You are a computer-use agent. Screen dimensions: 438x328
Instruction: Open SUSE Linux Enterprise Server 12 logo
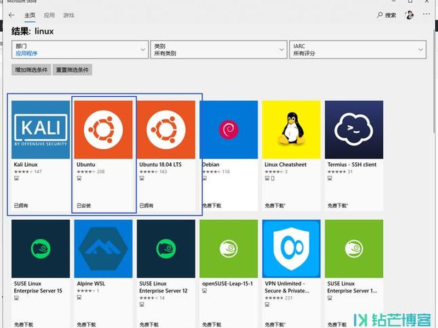pos(166,249)
